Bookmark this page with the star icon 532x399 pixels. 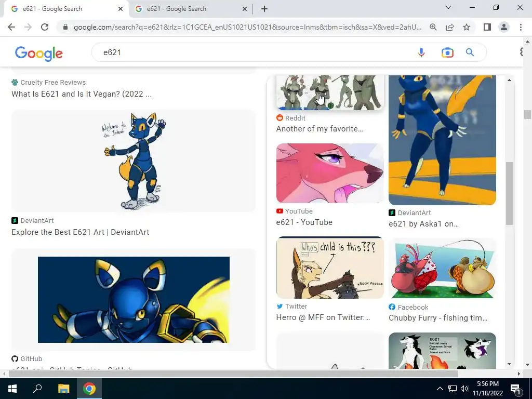click(467, 27)
